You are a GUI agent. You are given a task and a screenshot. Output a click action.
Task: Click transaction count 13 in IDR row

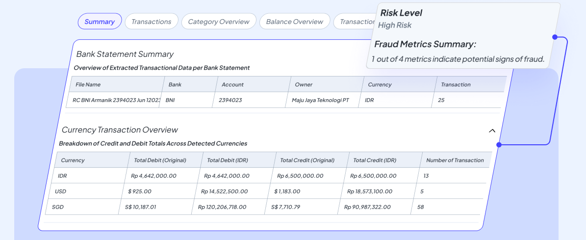[426, 176]
